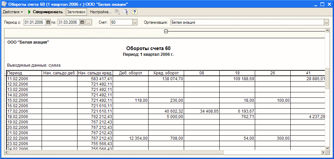
Task: Select the column header 26
Action: point(273,73)
